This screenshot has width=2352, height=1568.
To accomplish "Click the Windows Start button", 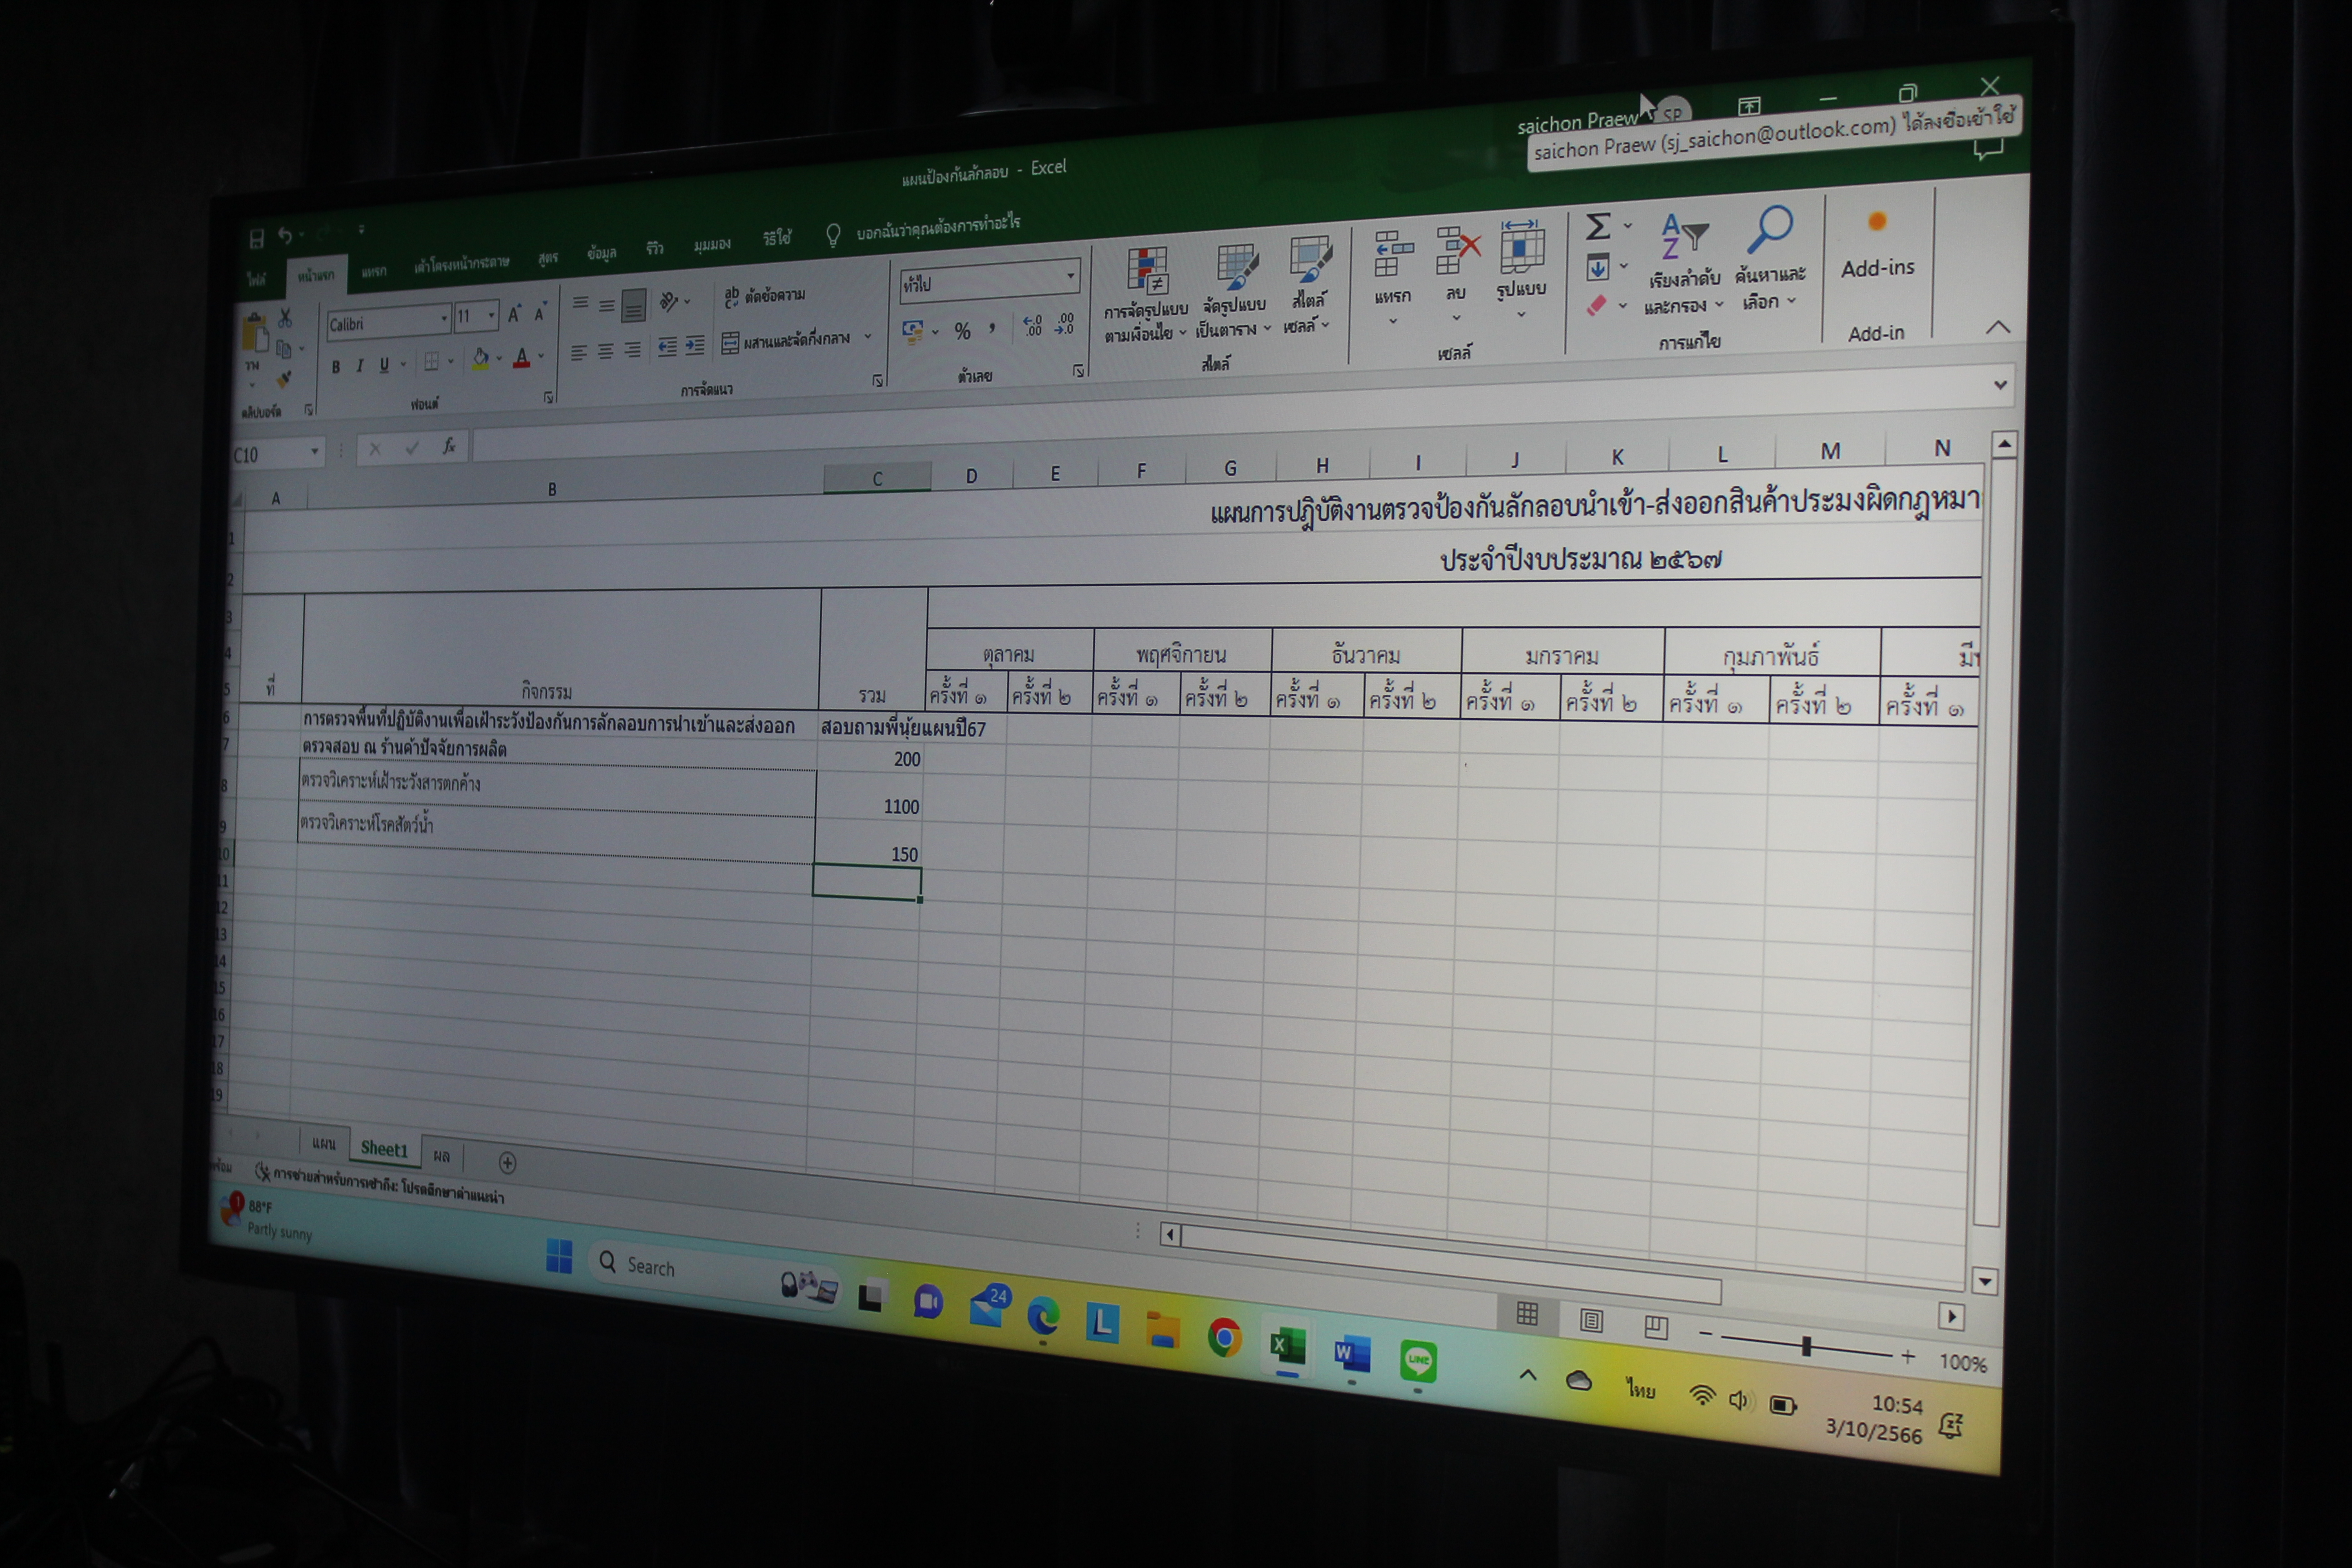I will (x=559, y=1256).
